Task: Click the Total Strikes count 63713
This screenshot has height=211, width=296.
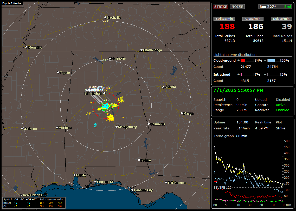Action: 230,41
